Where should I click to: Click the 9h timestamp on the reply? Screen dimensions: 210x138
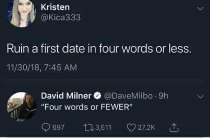pyautogui.click(x=163, y=96)
